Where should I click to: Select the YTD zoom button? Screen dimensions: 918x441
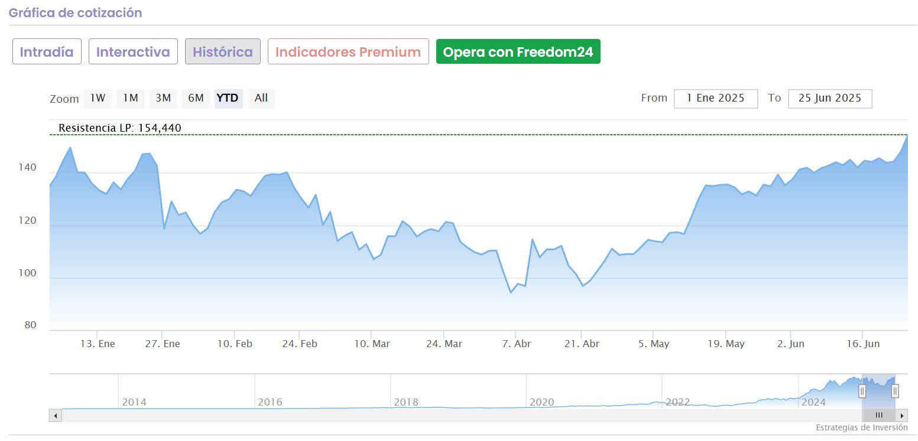click(228, 99)
